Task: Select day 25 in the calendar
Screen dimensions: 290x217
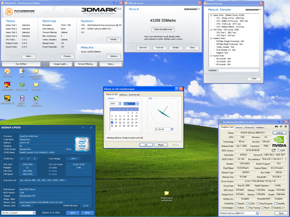Action: (112, 126)
